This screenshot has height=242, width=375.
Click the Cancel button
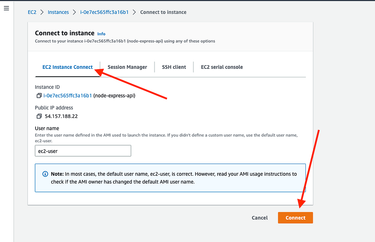[260, 218]
